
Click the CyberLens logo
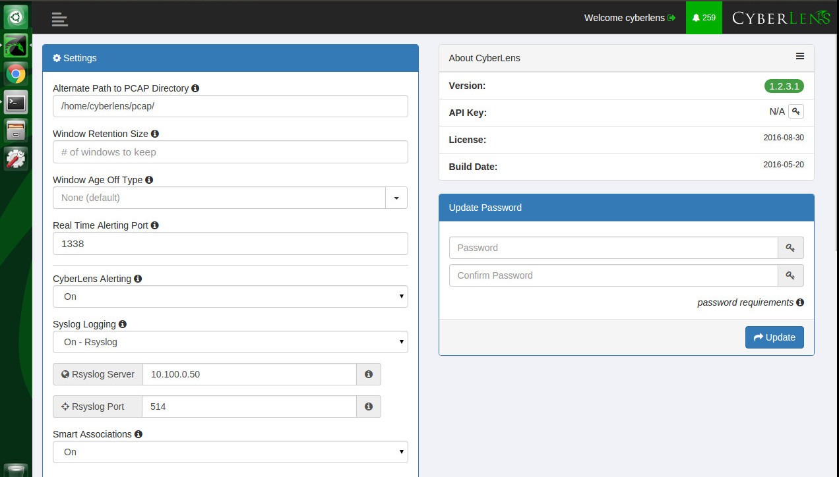point(781,18)
